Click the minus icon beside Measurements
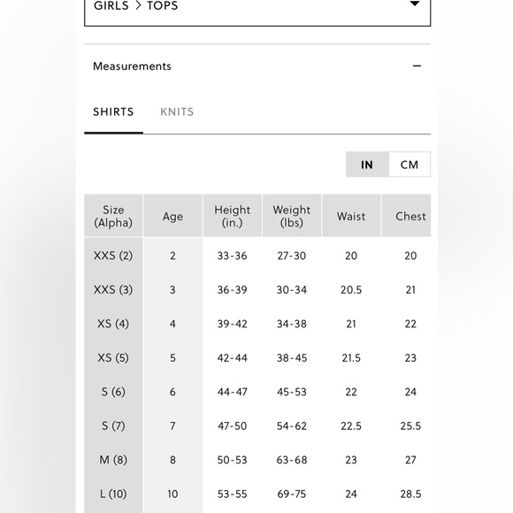 click(x=417, y=66)
